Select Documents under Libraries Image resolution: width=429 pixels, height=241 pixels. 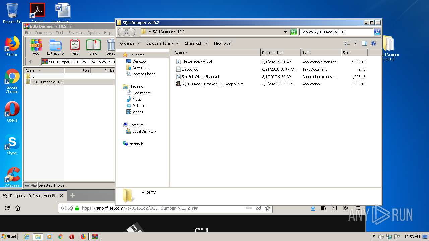(x=141, y=93)
